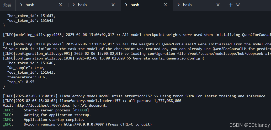Click the "bos_token_id": 151646 line

coord(31,63)
